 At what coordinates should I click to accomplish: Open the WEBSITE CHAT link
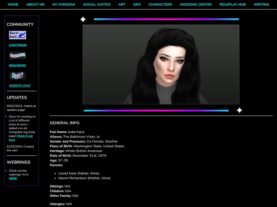[19, 86]
